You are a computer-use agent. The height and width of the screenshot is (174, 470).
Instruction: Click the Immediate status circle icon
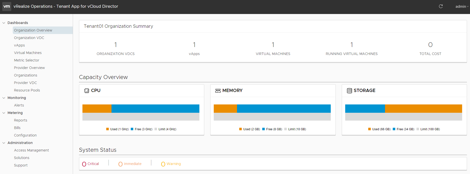click(x=120, y=164)
